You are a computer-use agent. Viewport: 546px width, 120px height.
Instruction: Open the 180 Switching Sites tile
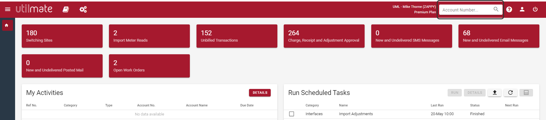click(62, 36)
